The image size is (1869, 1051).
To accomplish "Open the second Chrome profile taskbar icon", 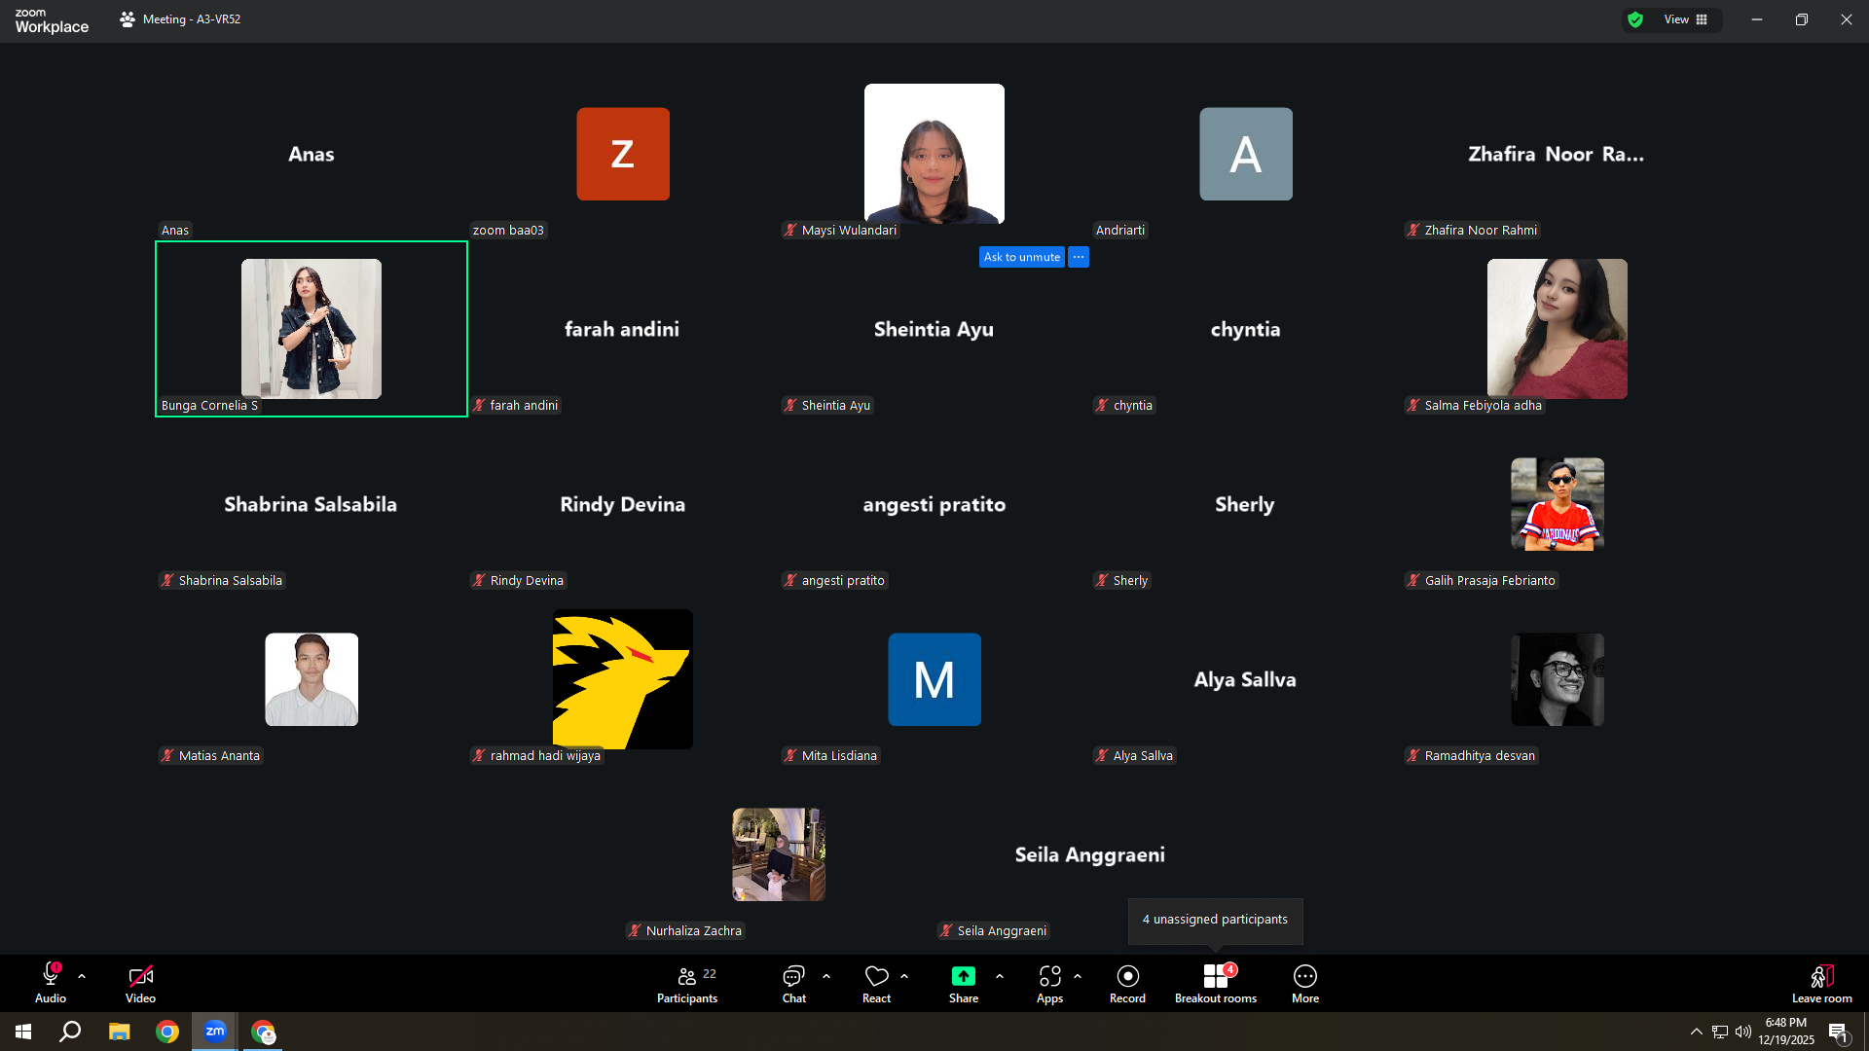I will (263, 1032).
